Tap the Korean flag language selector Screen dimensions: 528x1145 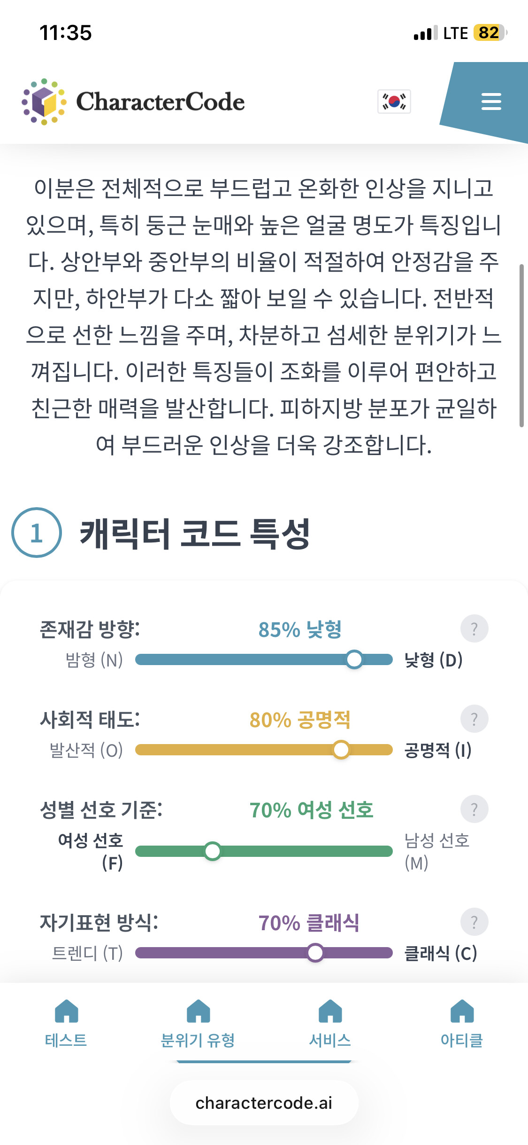(394, 102)
